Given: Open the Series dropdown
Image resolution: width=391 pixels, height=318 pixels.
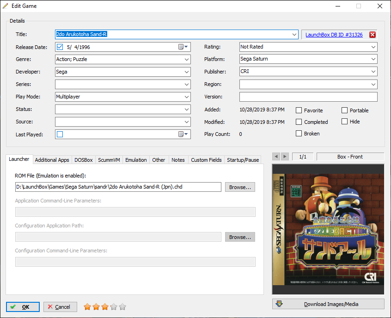Looking at the screenshot, I should (187, 84).
